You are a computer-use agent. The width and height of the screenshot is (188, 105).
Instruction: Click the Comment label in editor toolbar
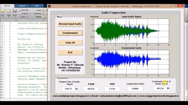(x=37, y=14)
